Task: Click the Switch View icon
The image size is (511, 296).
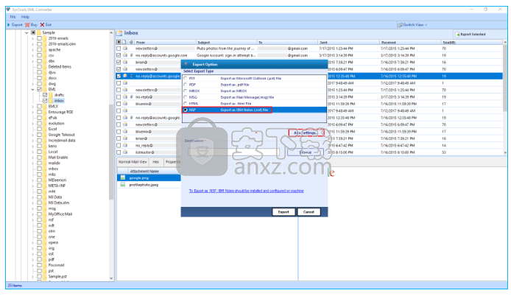Action: 401,25
